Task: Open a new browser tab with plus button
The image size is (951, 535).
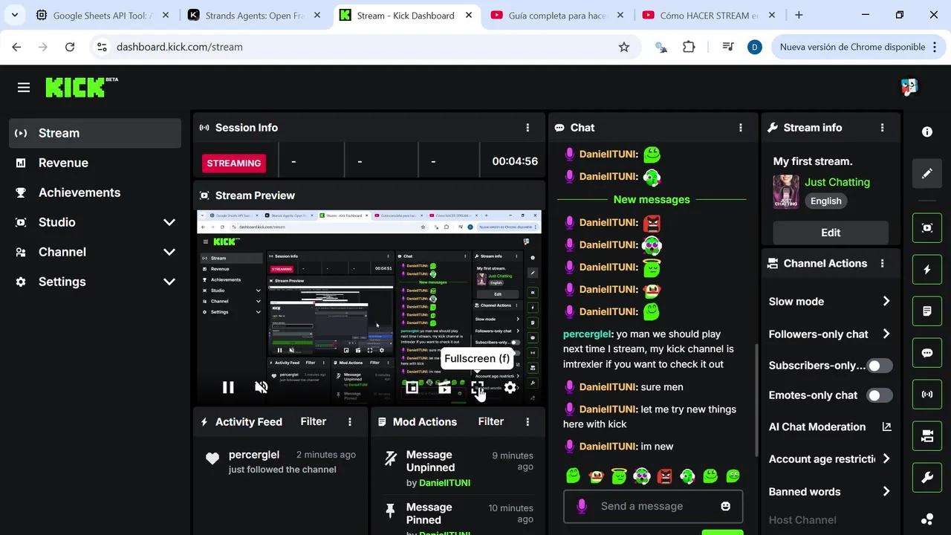Action: click(799, 15)
